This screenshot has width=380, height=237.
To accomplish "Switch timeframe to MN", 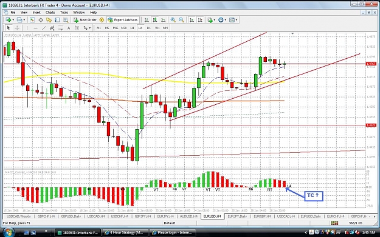I will (x=165, y=28).
